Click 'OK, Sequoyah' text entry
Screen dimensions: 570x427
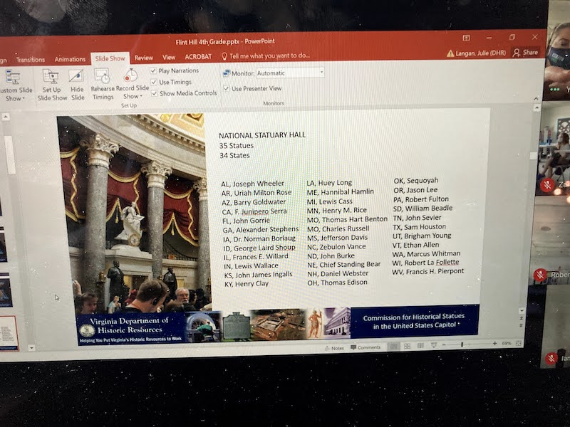[x=416, y=181]
